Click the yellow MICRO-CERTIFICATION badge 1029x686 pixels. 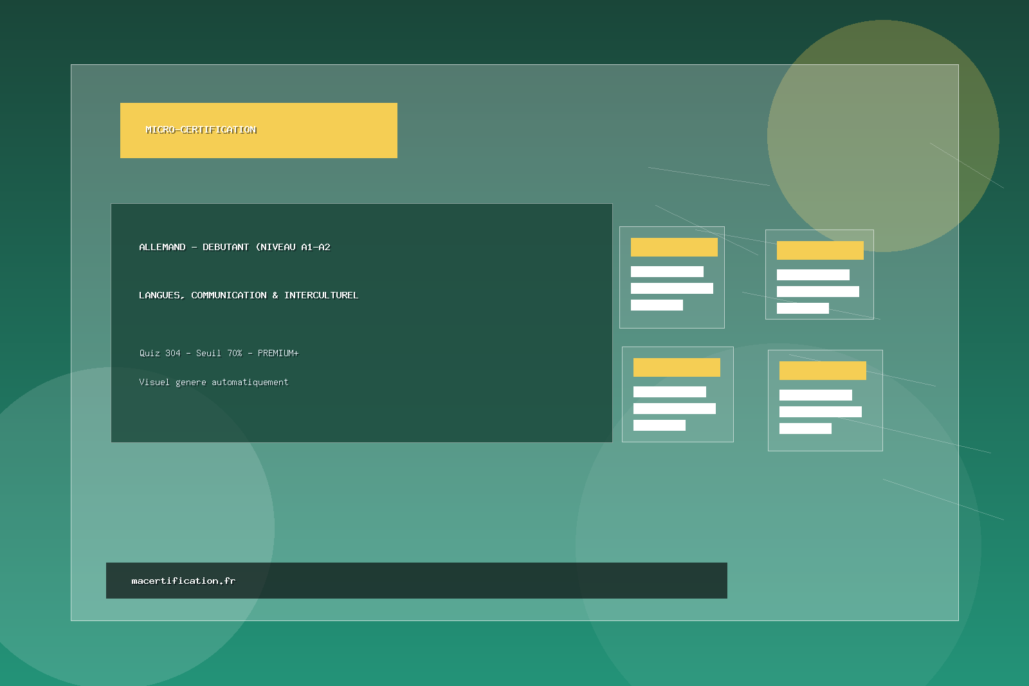(259, 131)
